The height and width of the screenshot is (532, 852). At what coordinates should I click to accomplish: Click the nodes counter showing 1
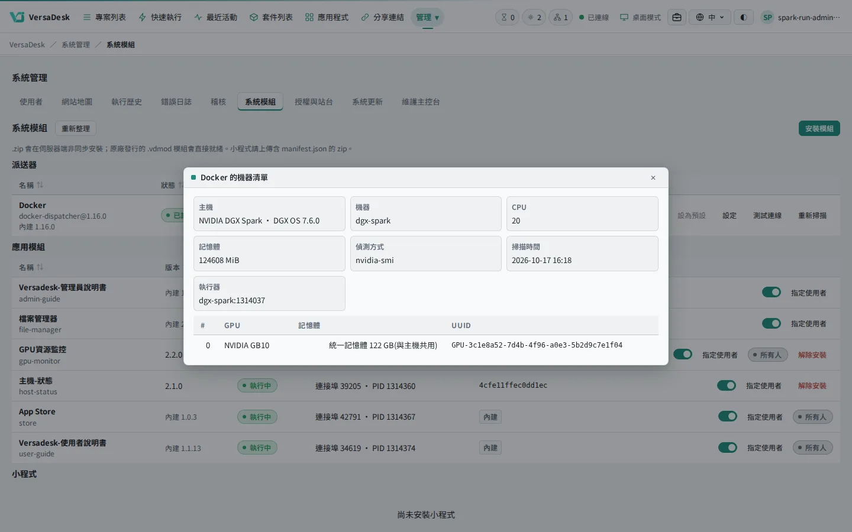(x=561, y=17)
